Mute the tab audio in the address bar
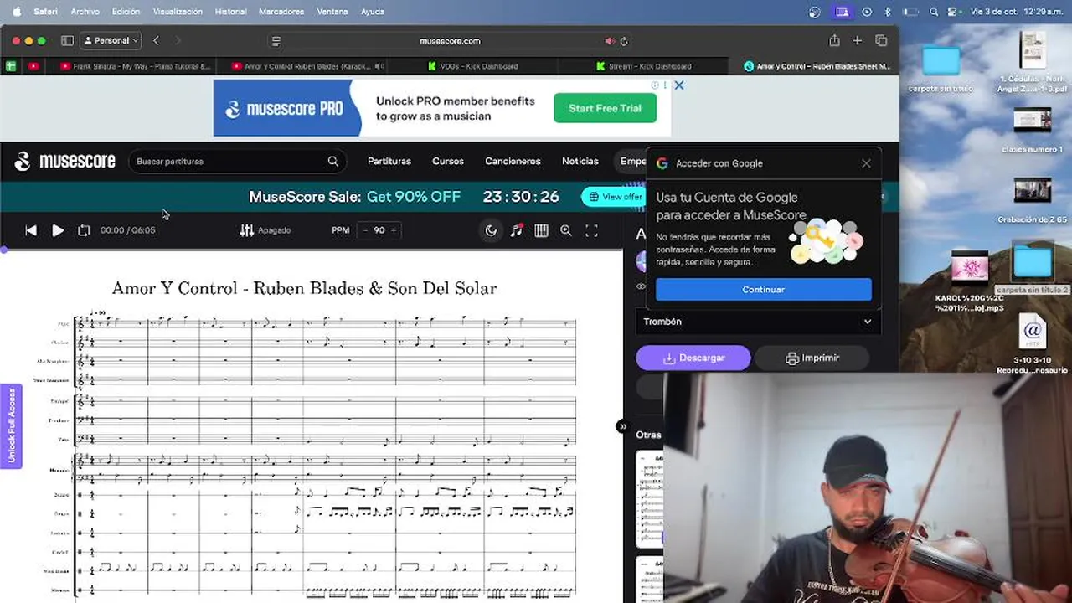The height and width of the screenshot is (603, 1072). (610, 41)
